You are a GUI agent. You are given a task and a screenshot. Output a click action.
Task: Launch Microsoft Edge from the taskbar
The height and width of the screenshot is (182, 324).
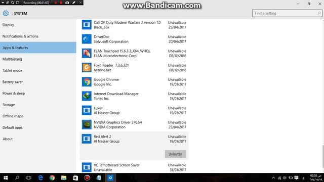point(40,177)
